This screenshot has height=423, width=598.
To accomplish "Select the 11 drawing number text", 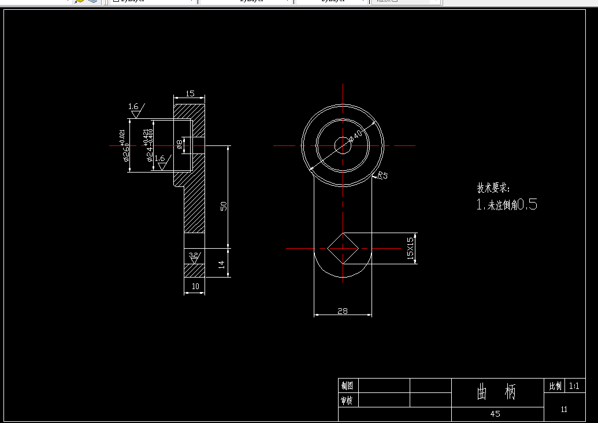I will (564, 409).
